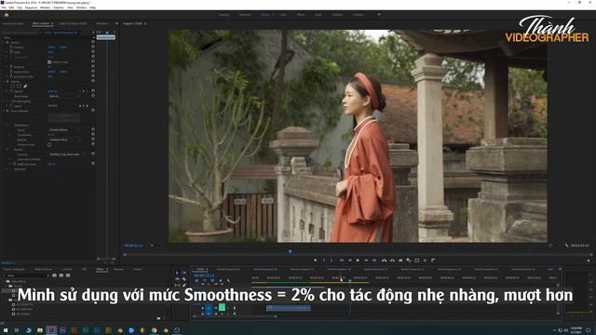Viewport: 596px width, 335px height.
Task: Open Windows Start menu
Action: click(x=6, y=330)
